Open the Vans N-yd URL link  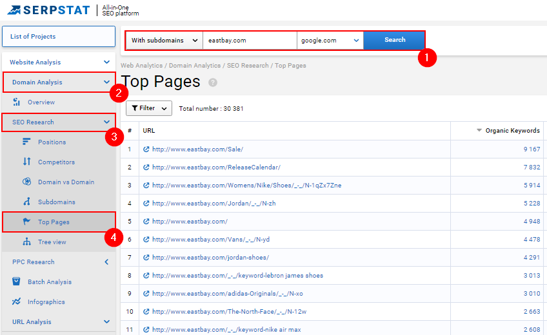click(211, 240)
